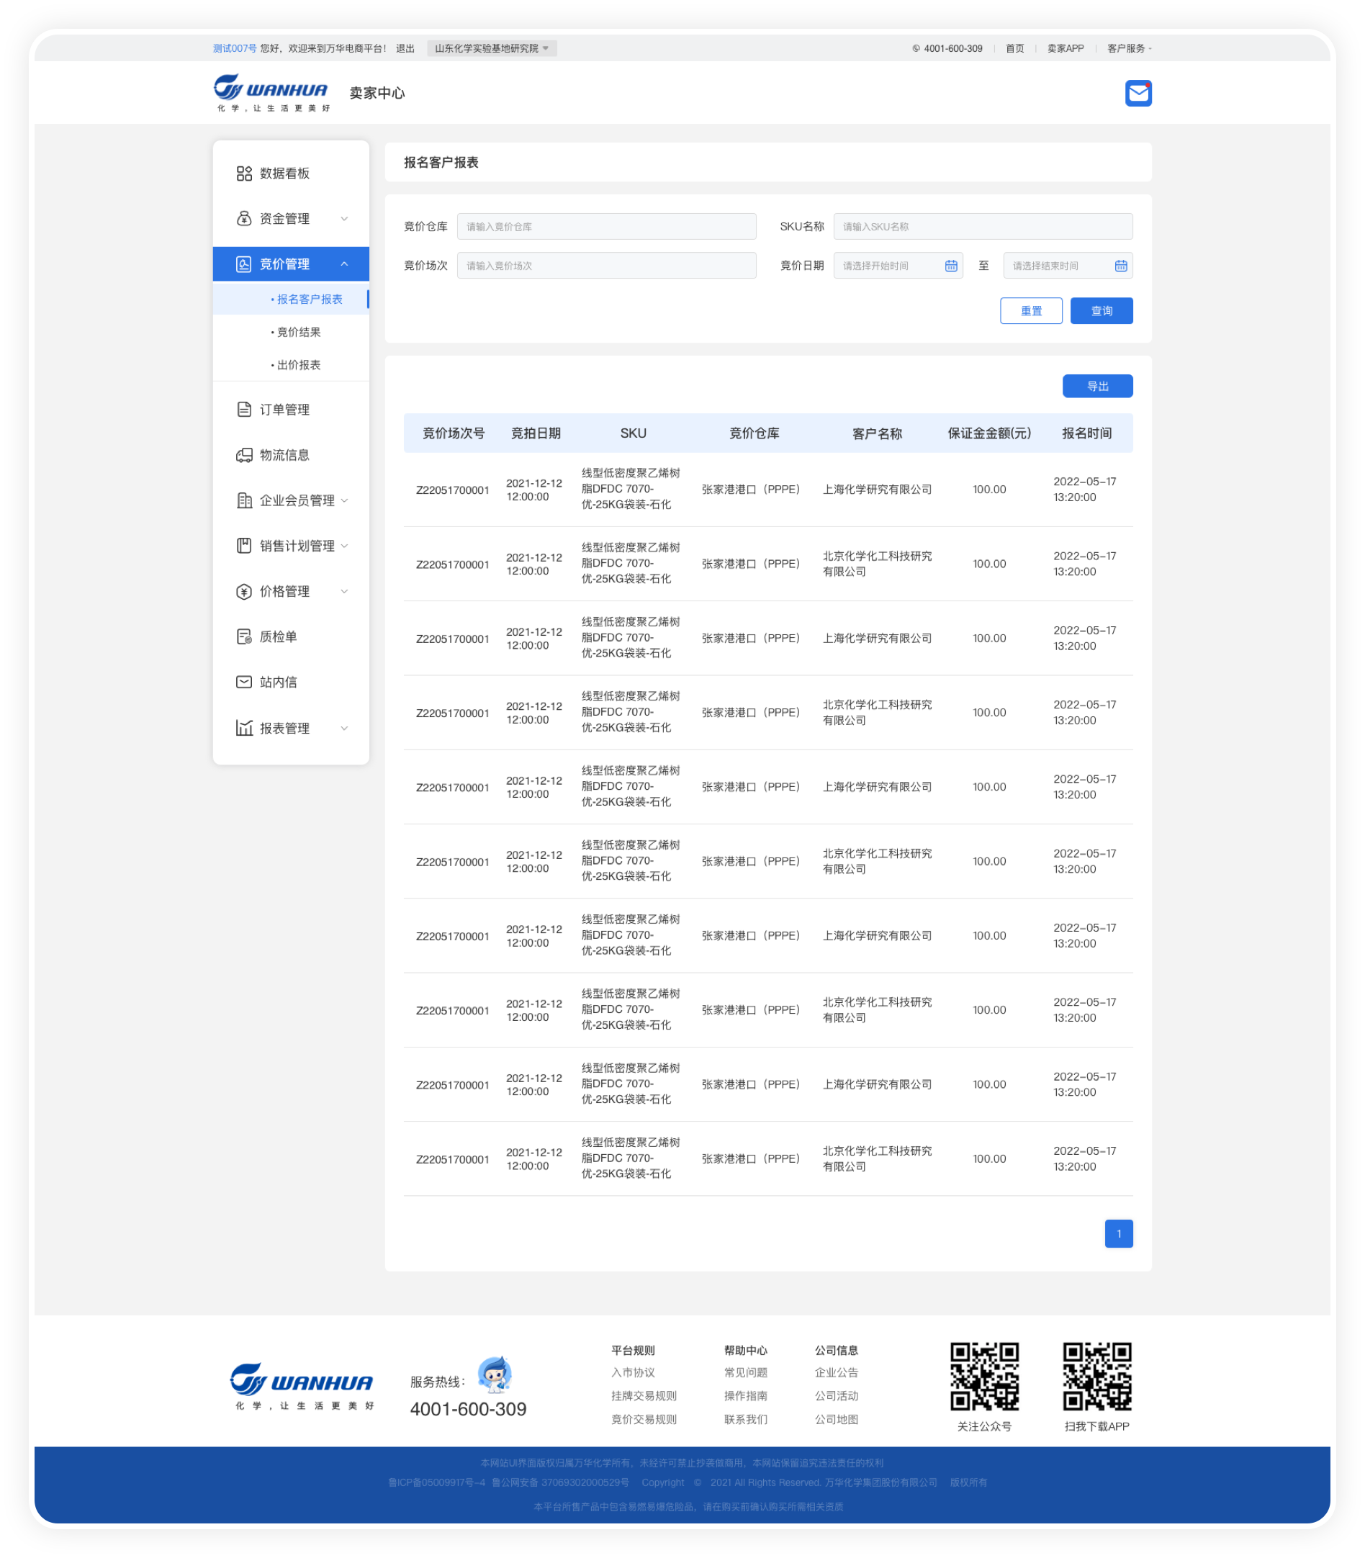Screen dimensions: 1365x1558
Task: Click the 数据看板 dashboard icon
Action: (x=244, y=174)
